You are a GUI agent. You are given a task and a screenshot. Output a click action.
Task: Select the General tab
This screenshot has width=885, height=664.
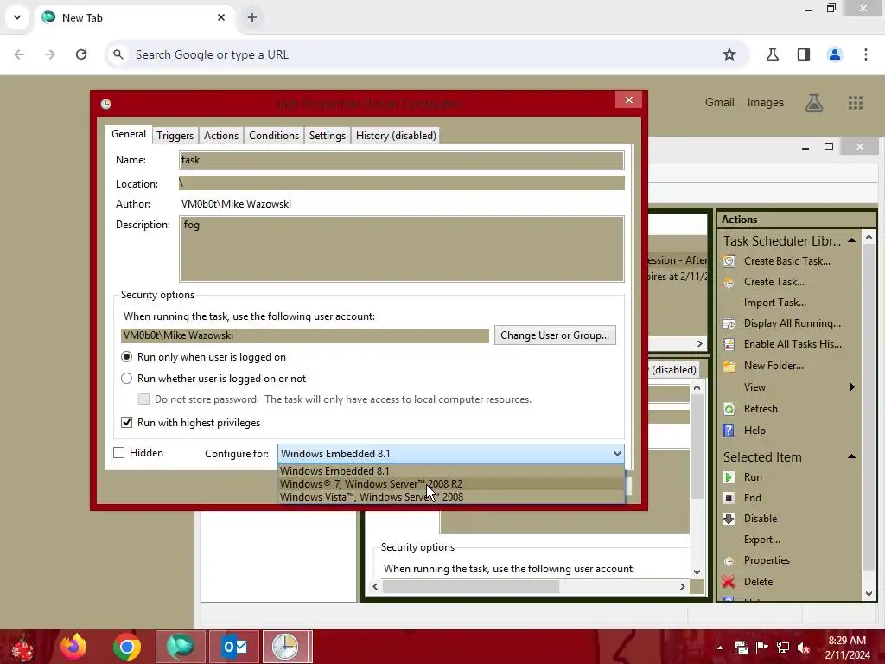pyautogui.click(x=129, y=134)
